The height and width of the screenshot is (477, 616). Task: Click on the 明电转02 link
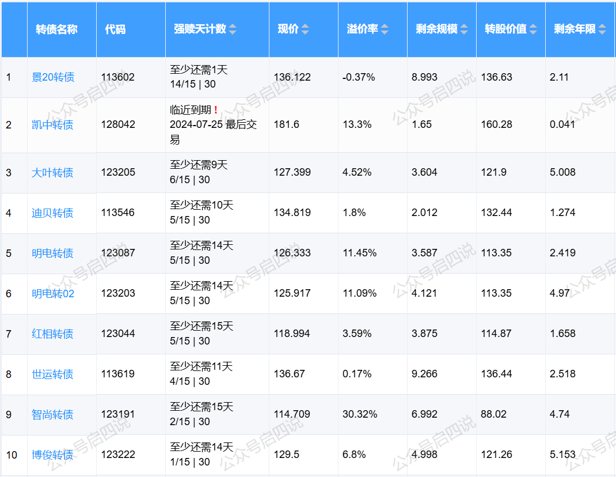click(53, 294)
